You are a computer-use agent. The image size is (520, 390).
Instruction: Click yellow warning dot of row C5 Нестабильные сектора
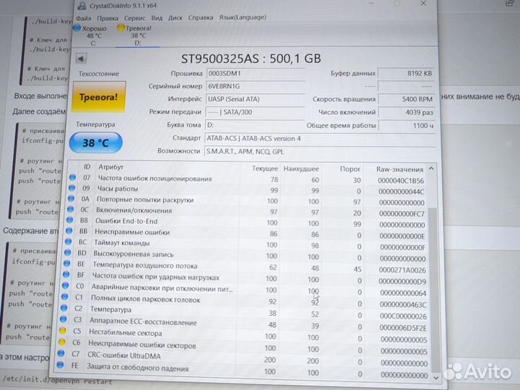62,331
